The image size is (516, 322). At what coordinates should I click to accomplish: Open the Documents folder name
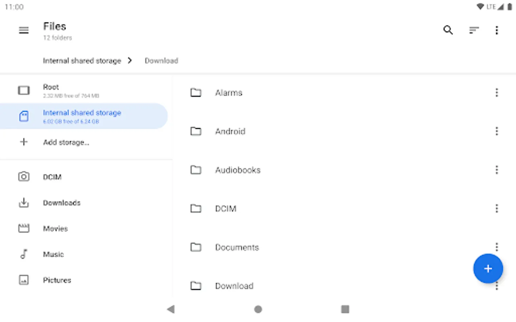[x=237, y=247]
